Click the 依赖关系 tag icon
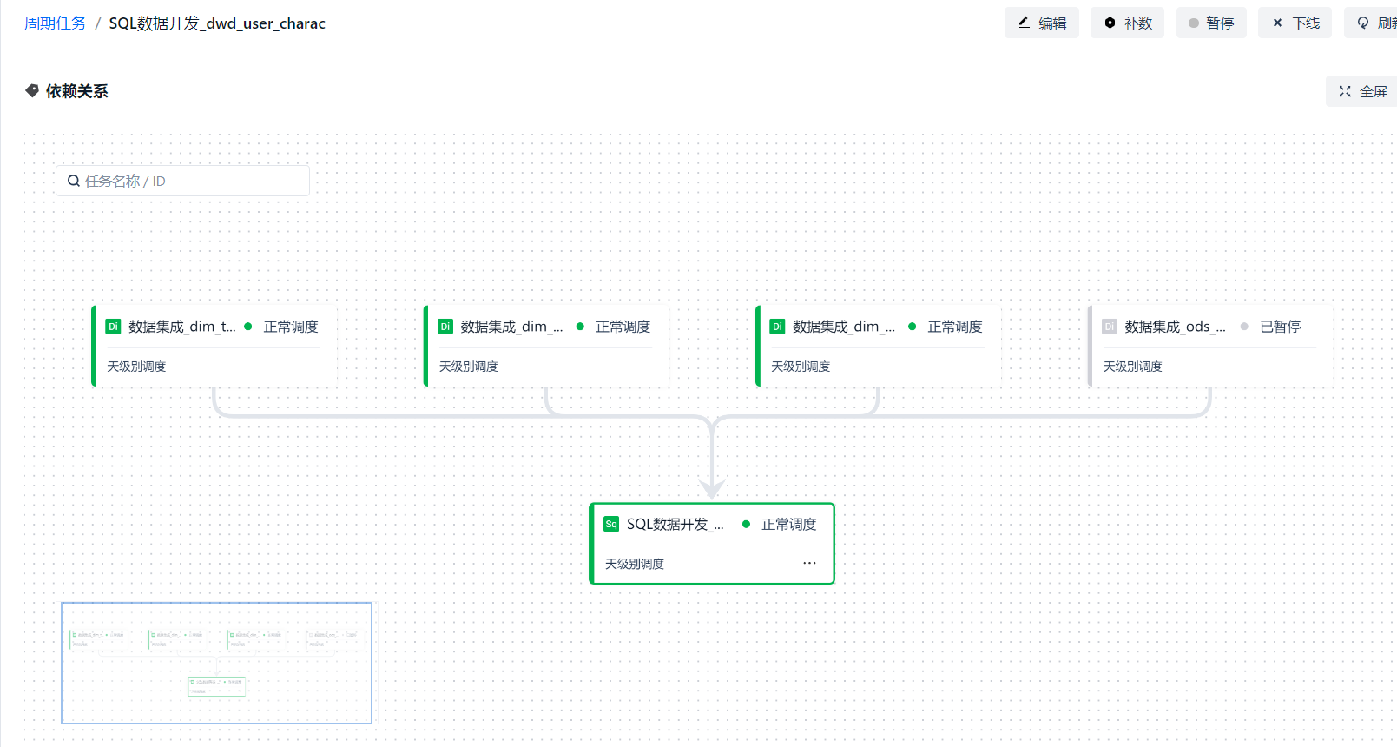This screenshot has width=1397, height=747. [x=32, y=91]
